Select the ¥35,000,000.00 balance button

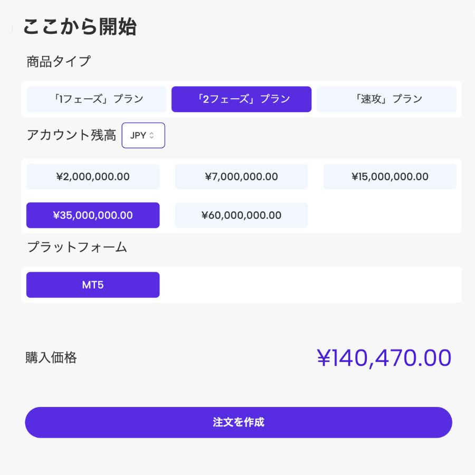point(93,215)
